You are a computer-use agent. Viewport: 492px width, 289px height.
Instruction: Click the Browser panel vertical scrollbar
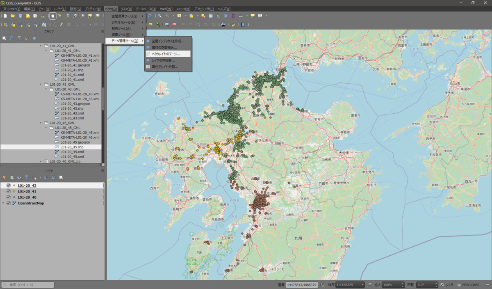[x=103, y=103]
